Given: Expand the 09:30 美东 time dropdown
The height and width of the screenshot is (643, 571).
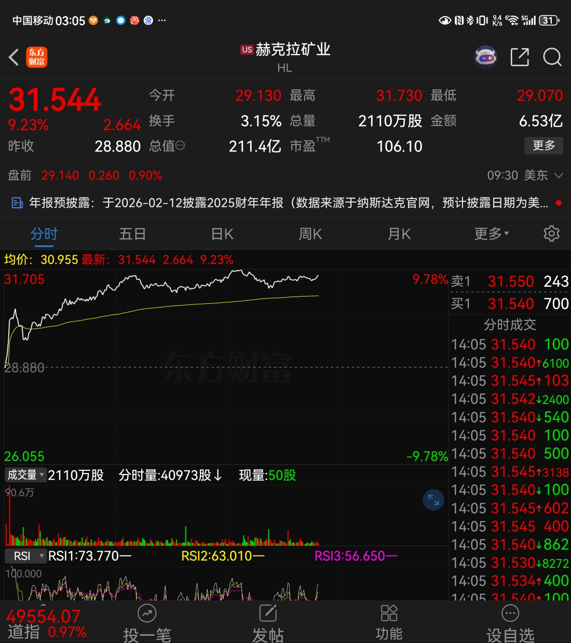Looking at the screenshot, I should 525,175.
